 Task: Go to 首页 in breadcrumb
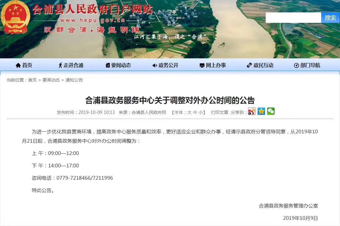click(x=32, y=80)
